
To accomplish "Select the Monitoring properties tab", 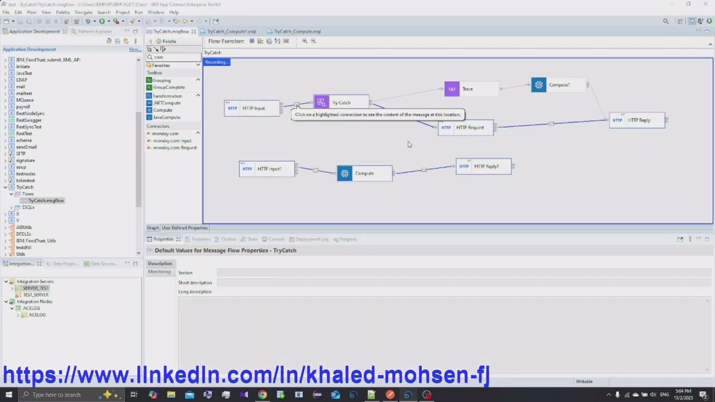I will 159,272.
